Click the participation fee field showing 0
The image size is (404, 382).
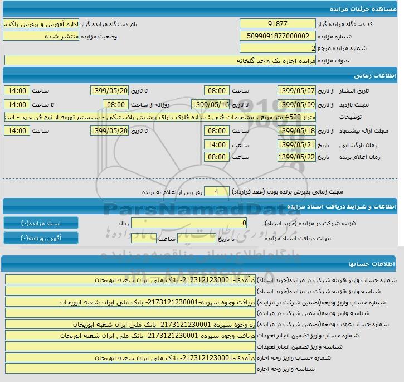189,223
